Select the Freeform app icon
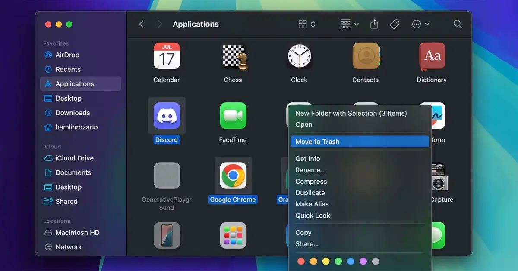 point(439,116)
